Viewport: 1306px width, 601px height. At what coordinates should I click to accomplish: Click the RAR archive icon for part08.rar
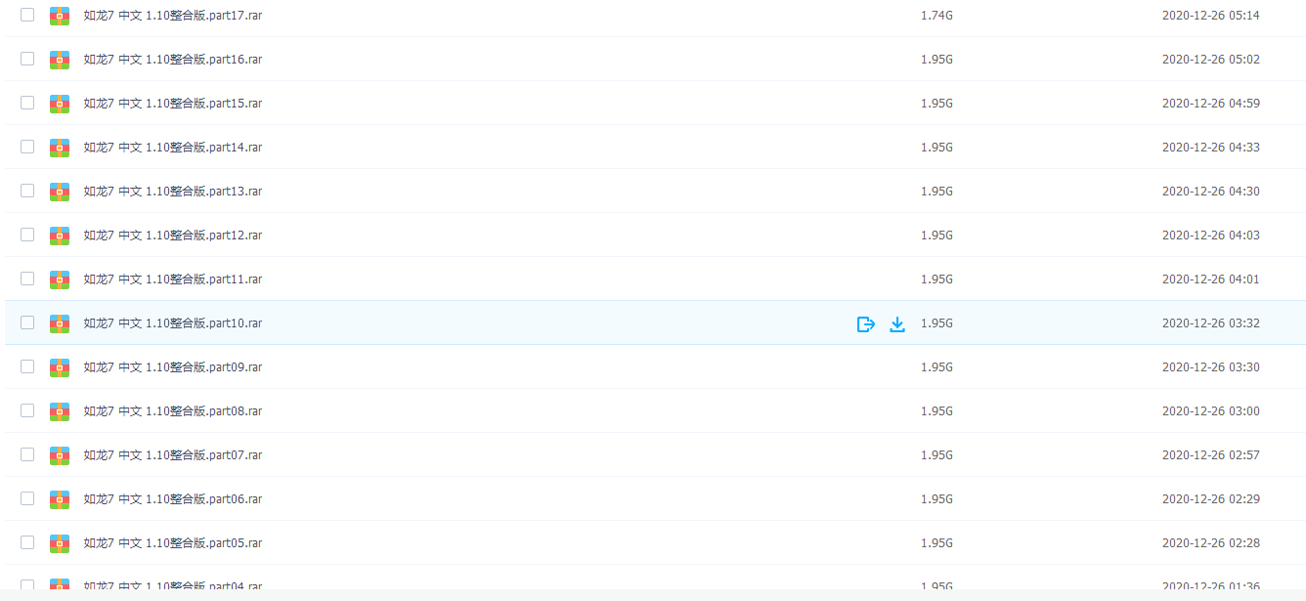(60, 411)
